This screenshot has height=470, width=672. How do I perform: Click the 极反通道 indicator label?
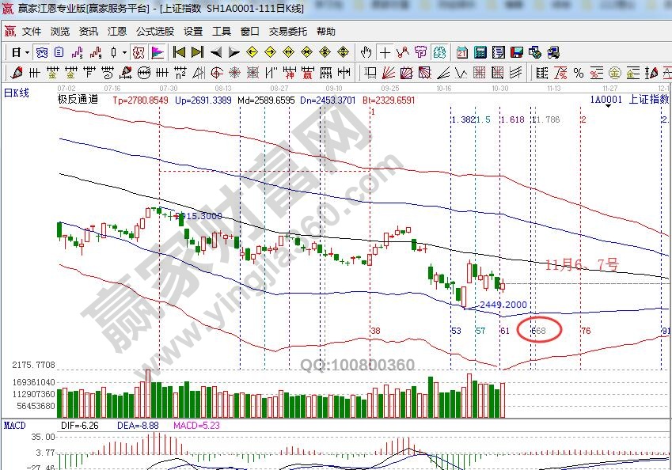coord(78,100)
